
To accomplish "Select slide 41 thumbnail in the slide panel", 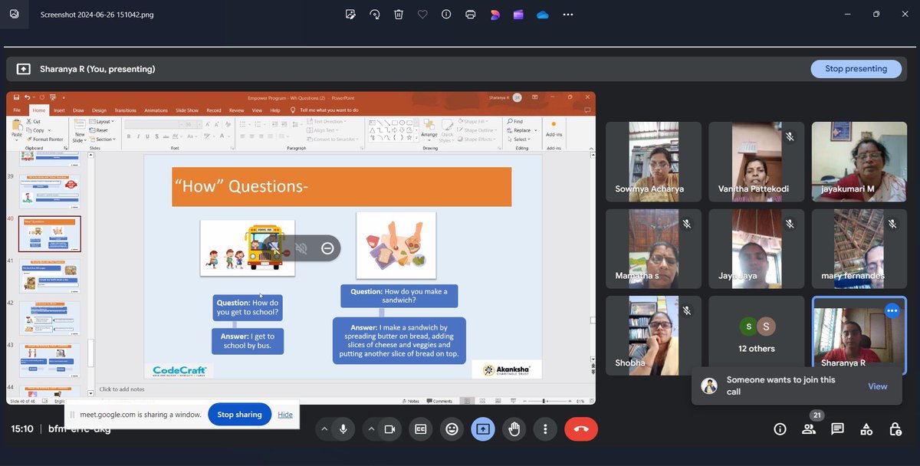I will tap(49, 276).
